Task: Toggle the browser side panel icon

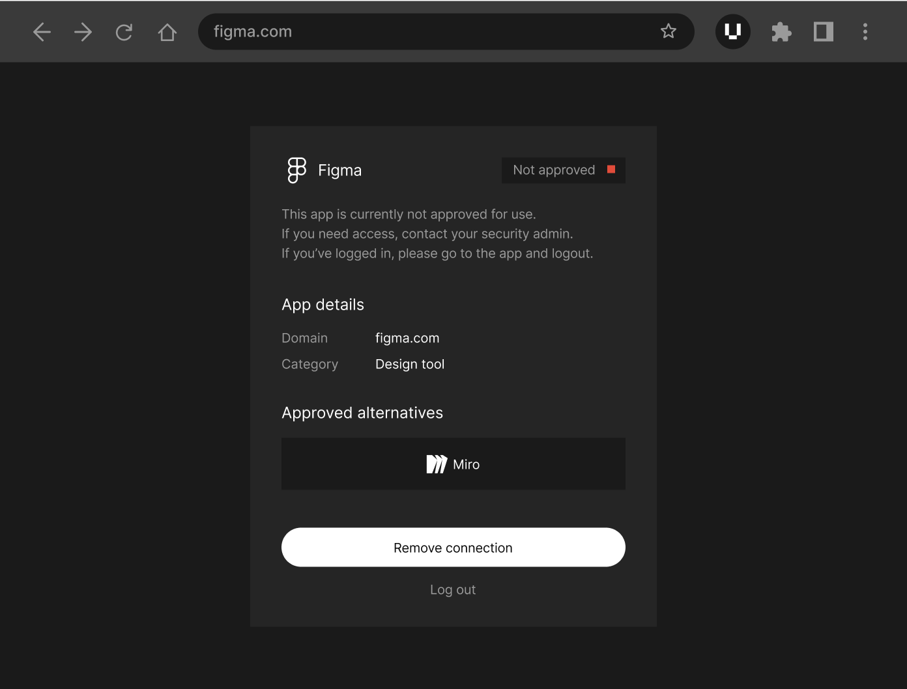Action: tap(824, 32)
